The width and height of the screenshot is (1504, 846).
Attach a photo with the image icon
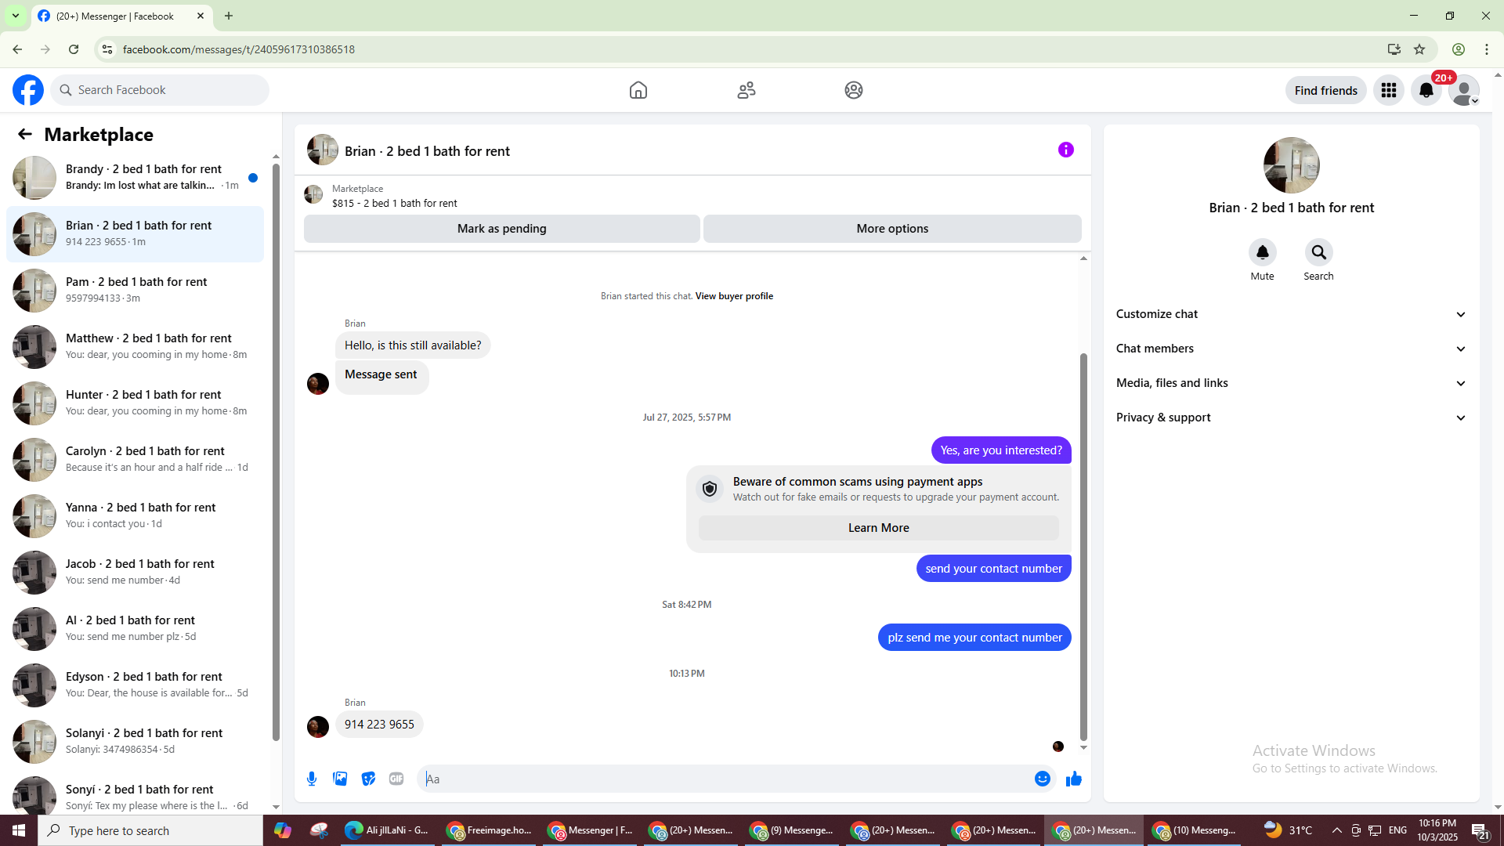[x=340, y=779]
